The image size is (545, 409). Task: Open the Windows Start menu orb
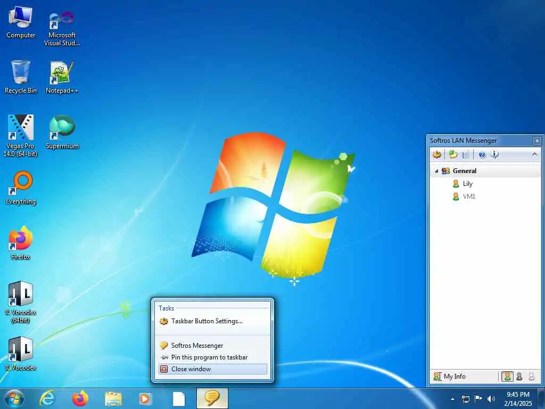14,398
